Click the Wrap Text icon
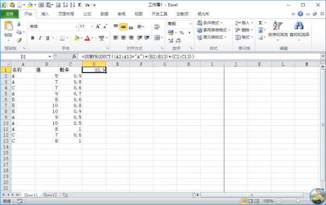Image resolution: width=326 pixels, height=205 pixels. [157, 27]
